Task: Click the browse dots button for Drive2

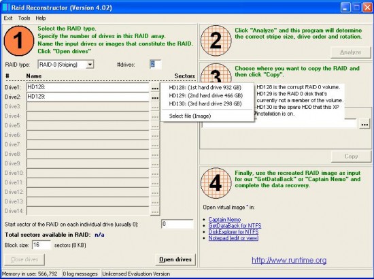Action: [x=155, y=97]
